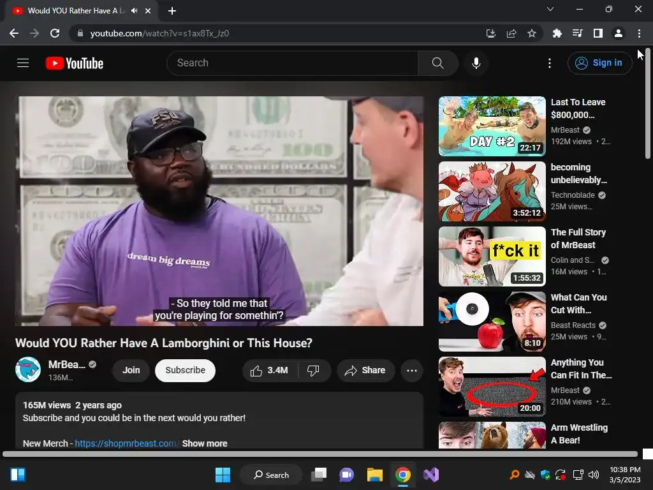Open What Can You Cut With video title

tap(578, 304)
